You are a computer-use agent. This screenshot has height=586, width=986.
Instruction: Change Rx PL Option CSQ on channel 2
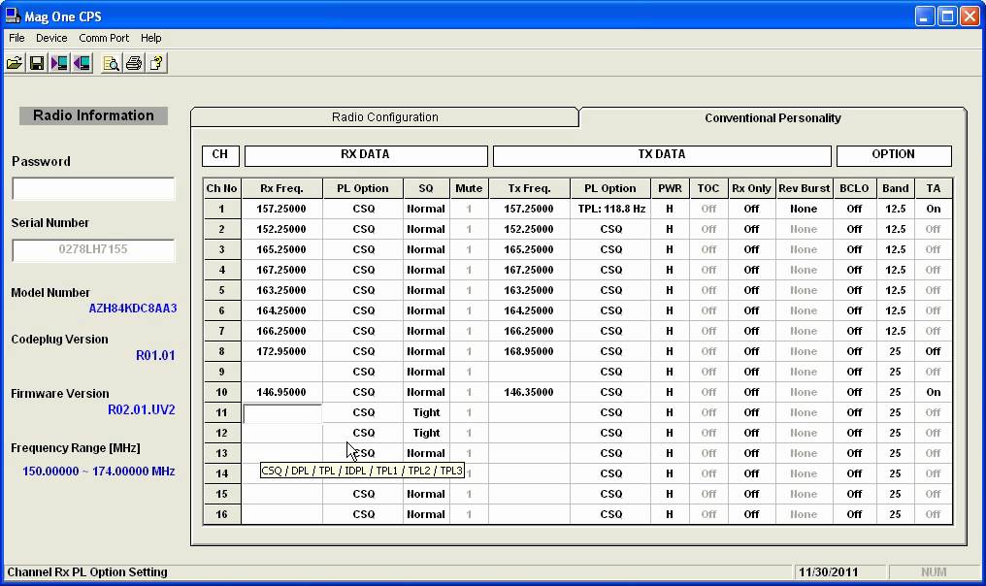[x=364, y=230]
